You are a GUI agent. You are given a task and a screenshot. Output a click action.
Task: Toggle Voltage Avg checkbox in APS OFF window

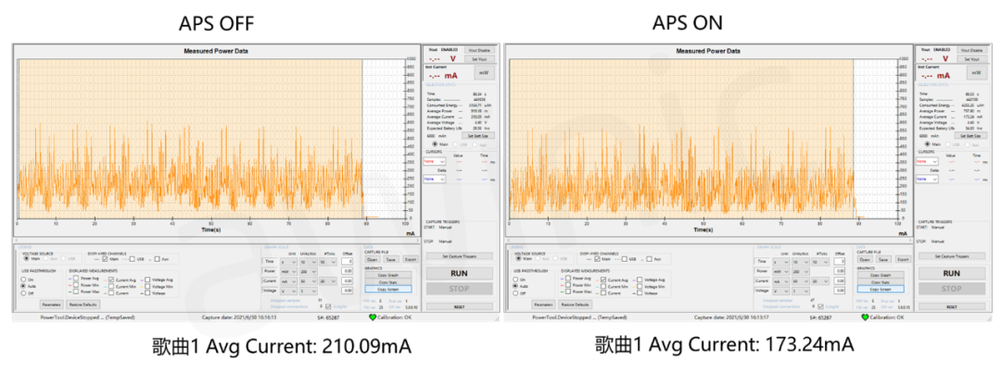[x=147, y=280]
